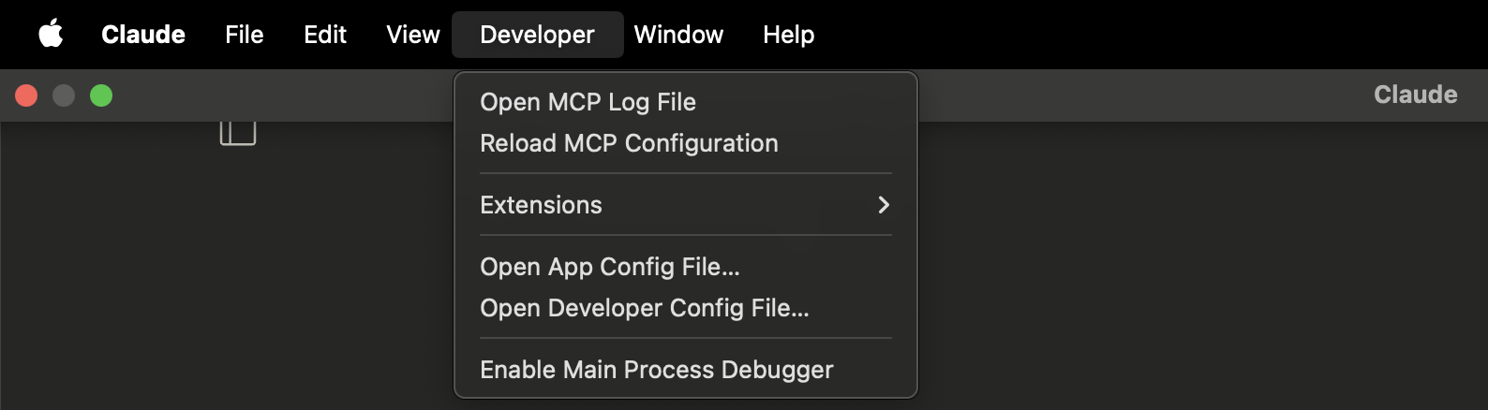Open the View menu
The width and height of the screenshot is (1488, 410).
coord(413,35)
